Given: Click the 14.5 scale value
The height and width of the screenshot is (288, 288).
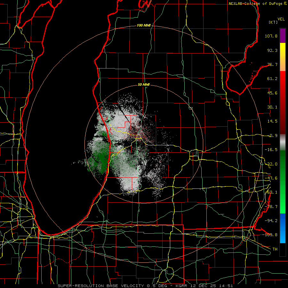Looking at the screenshot, I should point(272,121).
